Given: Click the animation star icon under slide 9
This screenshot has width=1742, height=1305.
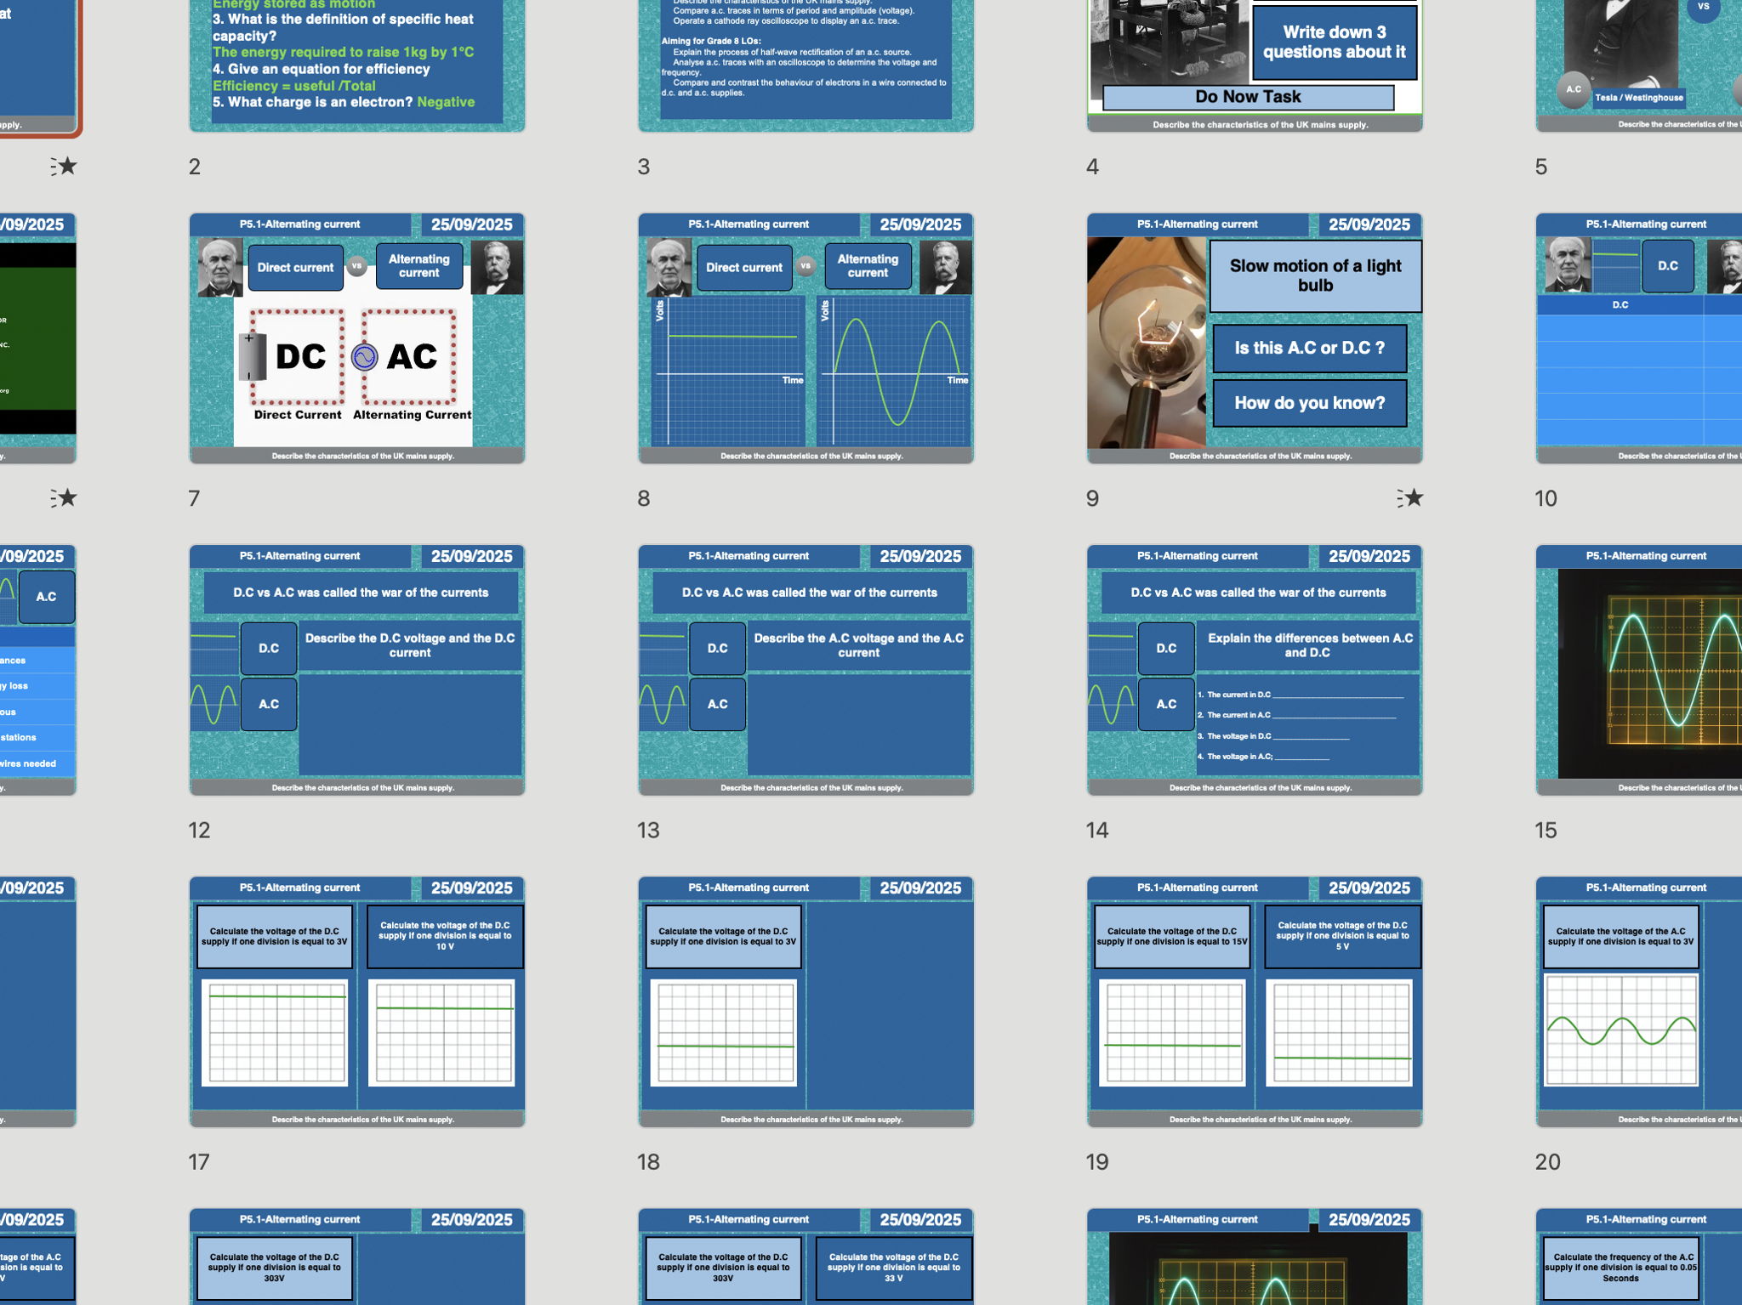Looking at the screenshot, I should pos(1410,498).
